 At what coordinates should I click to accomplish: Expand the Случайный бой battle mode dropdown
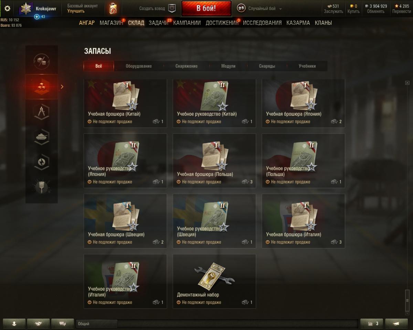(260, 8)
